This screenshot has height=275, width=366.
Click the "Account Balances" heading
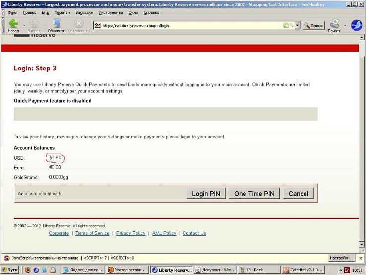(x=34, y=148)
